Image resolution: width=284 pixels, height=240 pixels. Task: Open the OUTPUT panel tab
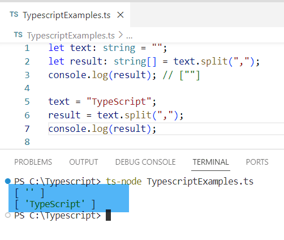(x=84, y=162)
